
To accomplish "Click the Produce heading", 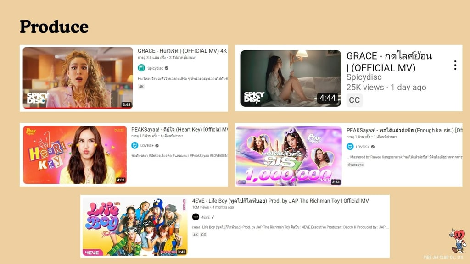I will click(54, 27).
